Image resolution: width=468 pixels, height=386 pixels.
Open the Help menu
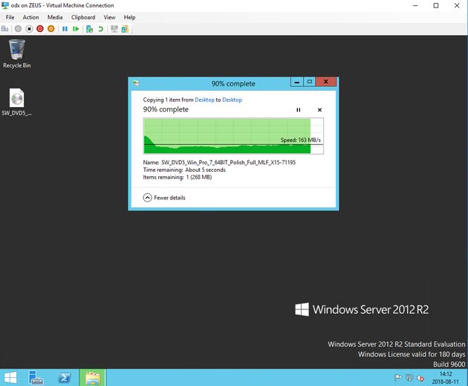(x=129, y=17)
